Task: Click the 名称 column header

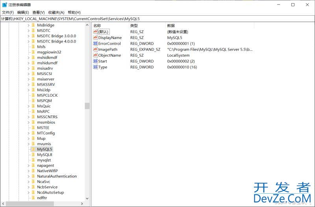Action: pos(97,26)
